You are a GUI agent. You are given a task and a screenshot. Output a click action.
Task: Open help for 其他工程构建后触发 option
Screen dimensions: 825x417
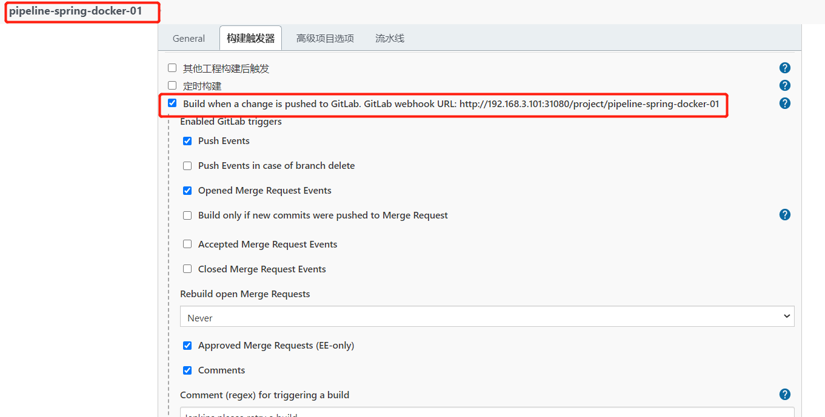click(785, 68)
